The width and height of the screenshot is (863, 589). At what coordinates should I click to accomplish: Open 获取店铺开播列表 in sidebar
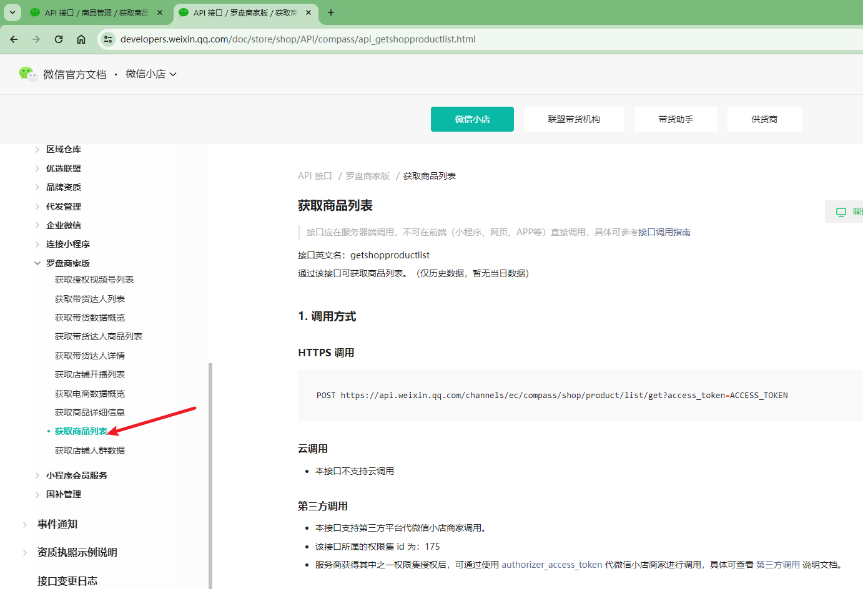point(90,374)
